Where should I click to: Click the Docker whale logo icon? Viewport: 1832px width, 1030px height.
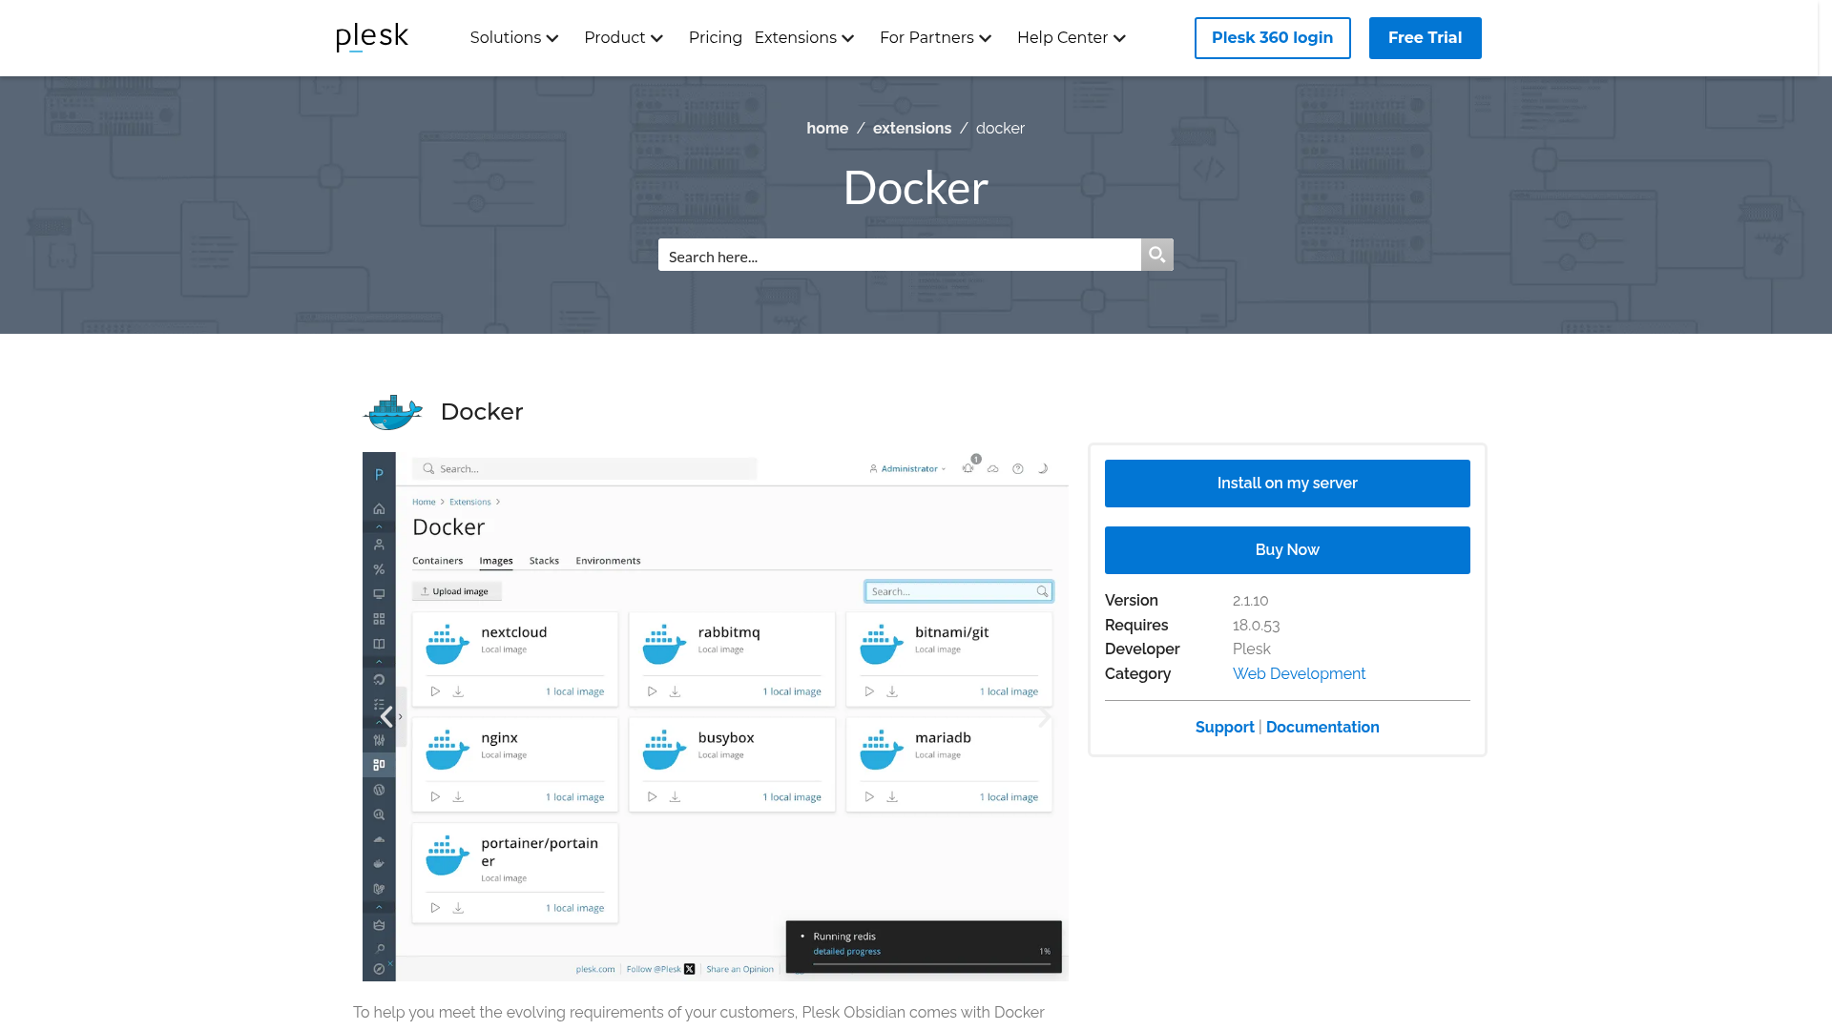(x=392, y=412)
